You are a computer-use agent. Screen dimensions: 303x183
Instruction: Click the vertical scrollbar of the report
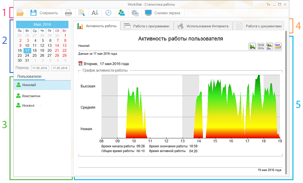286,103
